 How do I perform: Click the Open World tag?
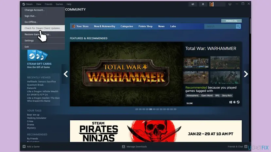pyautogui.click(x=207, y=96)
